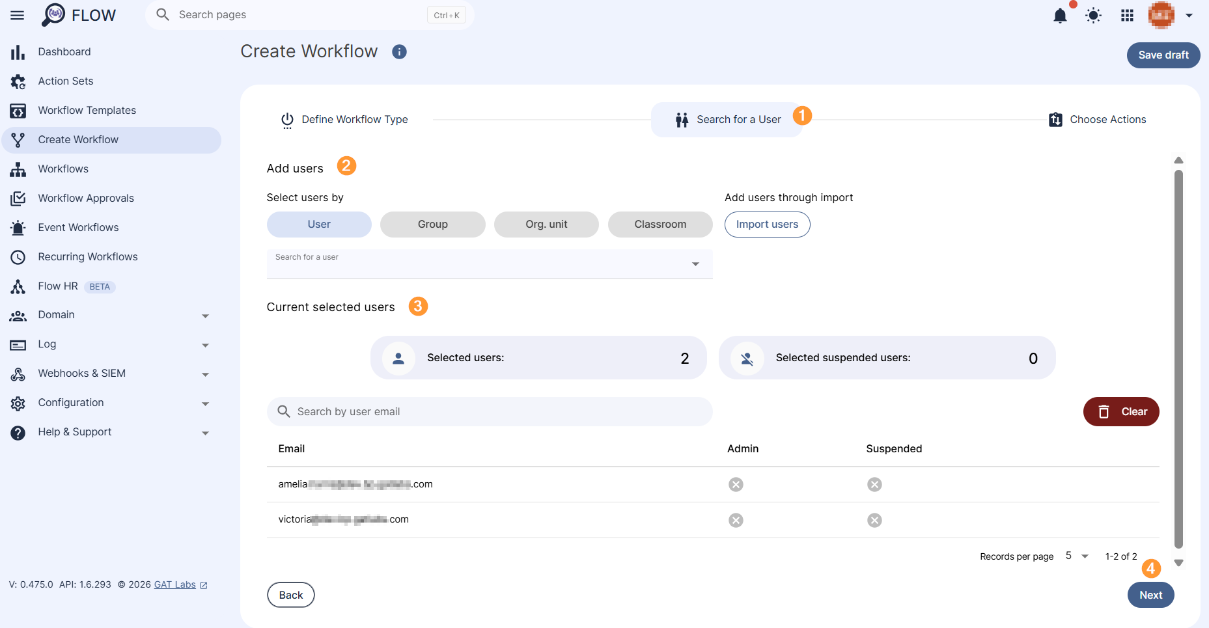Click the Workflow Approvals checkmark icon
The width and height of the screenshot is (1209, 628).
(x=18, y=198)
